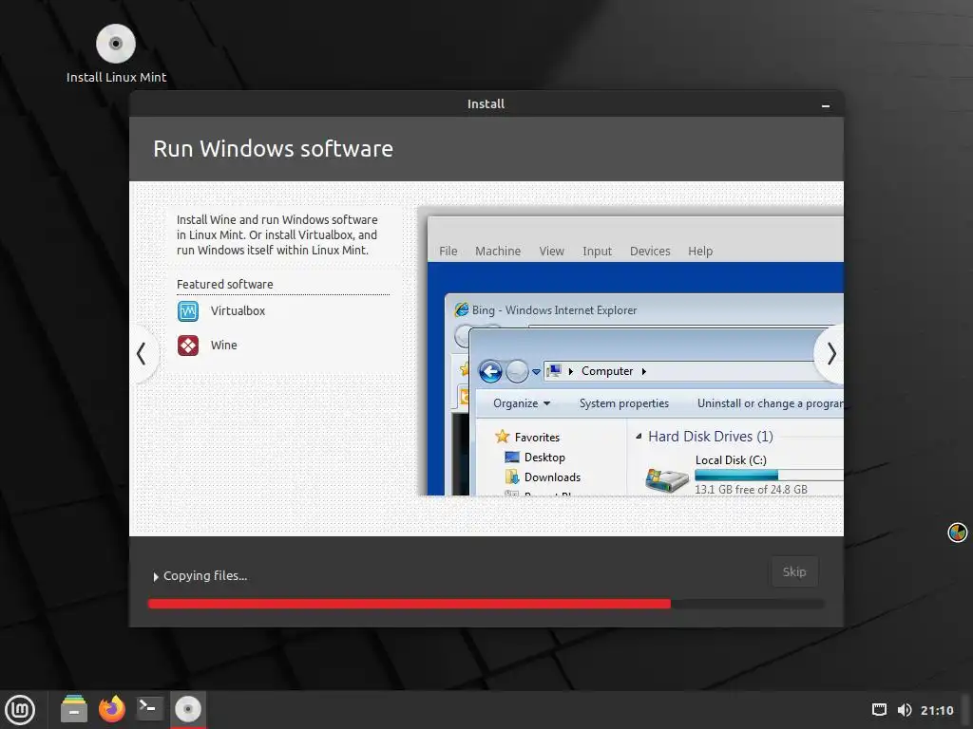Click the Help menu in the slide image
This screenshot has width=973, height=729.
point(700,251)
